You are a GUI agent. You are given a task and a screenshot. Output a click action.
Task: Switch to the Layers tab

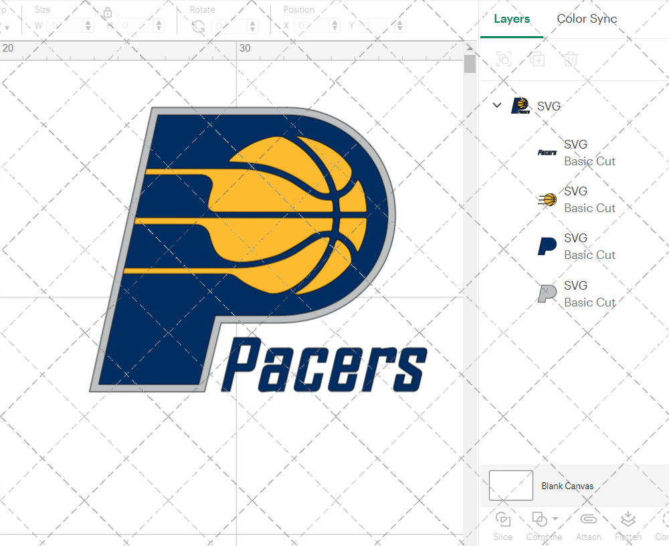[x=512, y=19]
